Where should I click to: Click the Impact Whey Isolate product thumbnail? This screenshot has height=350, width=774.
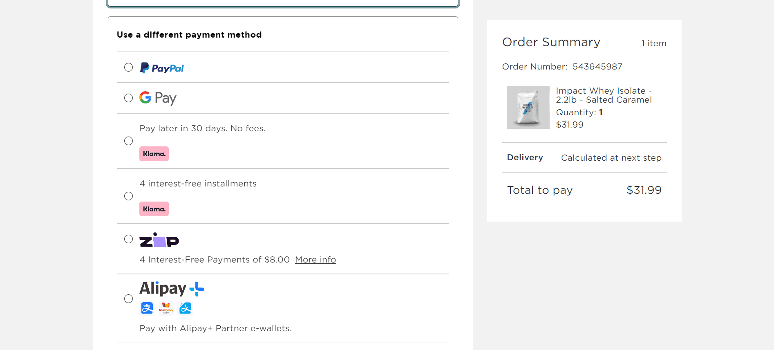528,107
